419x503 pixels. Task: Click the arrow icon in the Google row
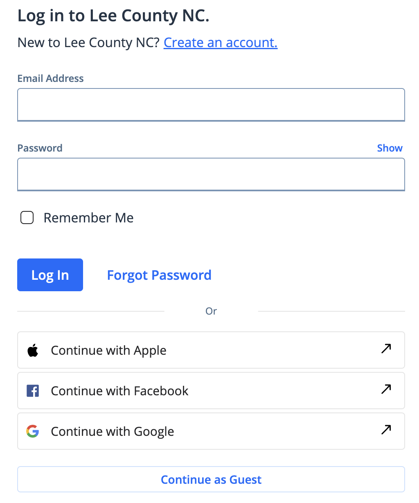pos(386,430)
